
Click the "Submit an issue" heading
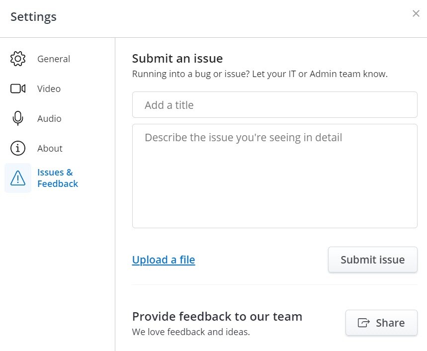(x=177, y=58)
